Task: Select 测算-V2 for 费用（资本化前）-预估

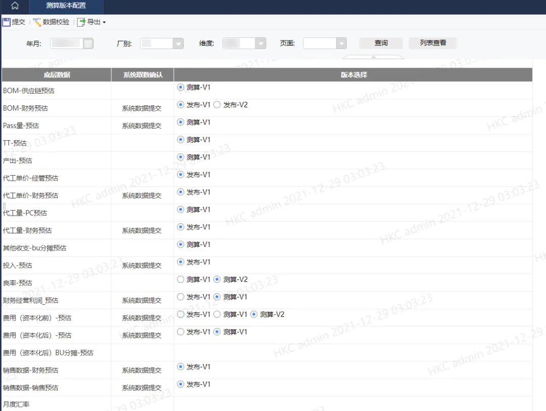Action: click(x=254, y=314)
